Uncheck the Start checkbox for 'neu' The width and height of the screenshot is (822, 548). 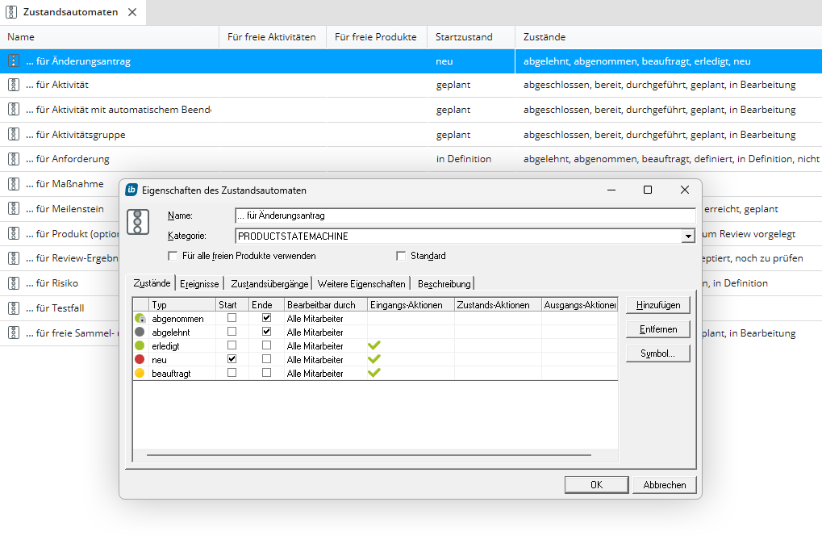(x=232, y=359)
